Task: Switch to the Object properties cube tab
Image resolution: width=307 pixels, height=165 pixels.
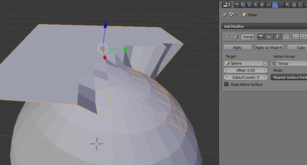Action: (x=262, y=5)
